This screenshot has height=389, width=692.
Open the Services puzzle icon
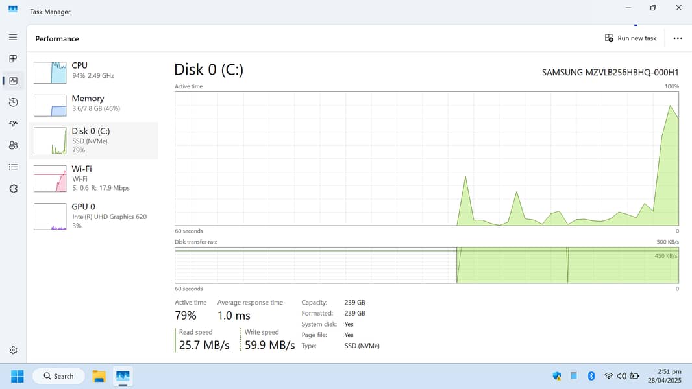[x=13, y=189]
